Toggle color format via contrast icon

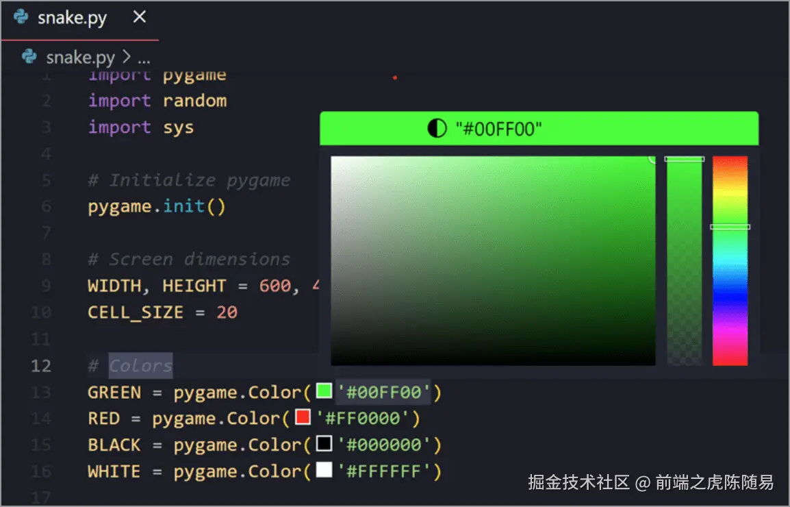[x=437, y=129]
